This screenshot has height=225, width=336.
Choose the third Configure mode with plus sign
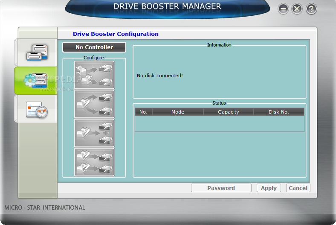(94, 133)
